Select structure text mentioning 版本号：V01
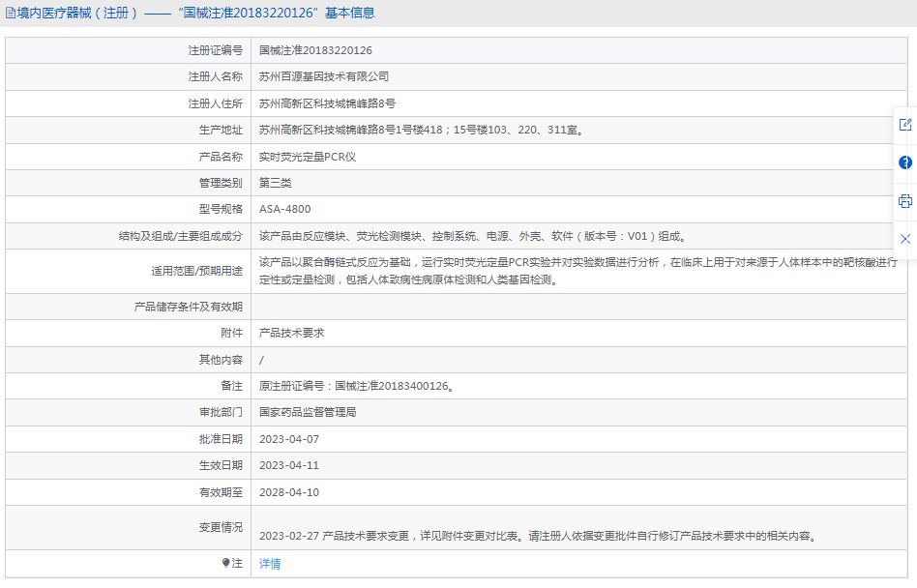The width and height of the screenshot is (917, 588). (473, 236)
